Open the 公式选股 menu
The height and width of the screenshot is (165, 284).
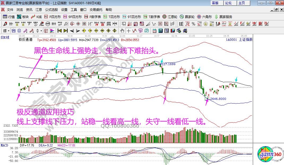coord(51,10)
